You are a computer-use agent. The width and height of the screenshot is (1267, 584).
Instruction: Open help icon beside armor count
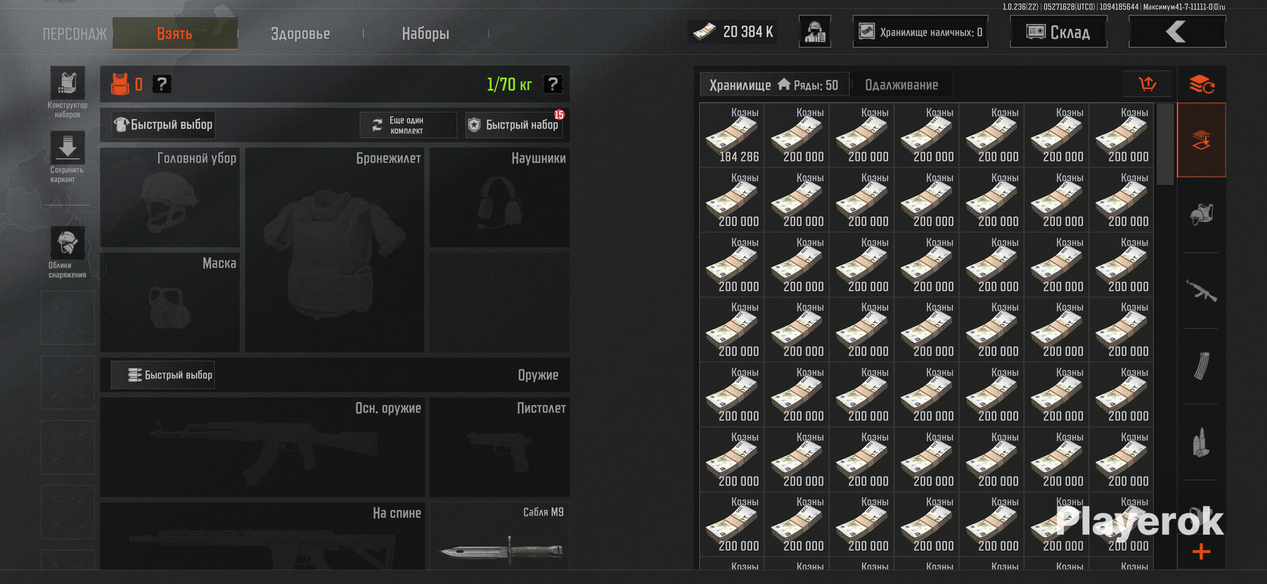tap(162, 84)
